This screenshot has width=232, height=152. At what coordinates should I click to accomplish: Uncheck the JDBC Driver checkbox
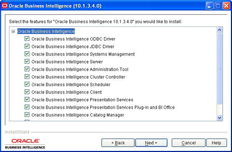27,46
